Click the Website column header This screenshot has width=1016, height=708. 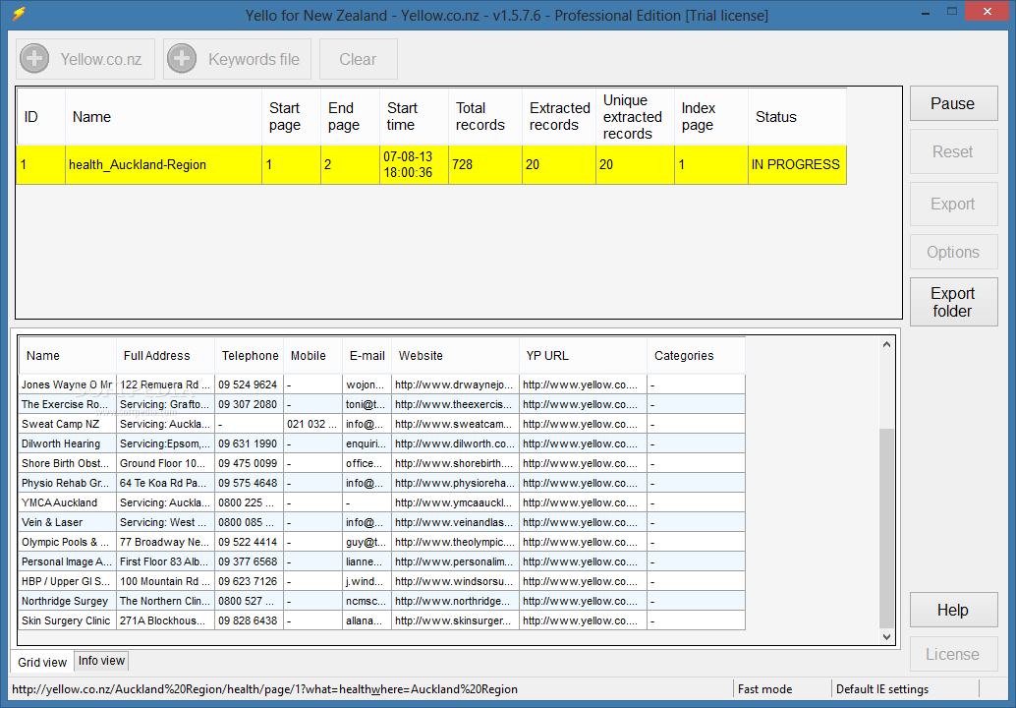coord(421,356)
